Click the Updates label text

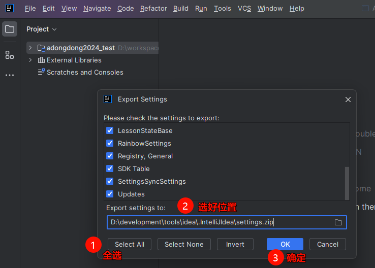pos(131,194)
